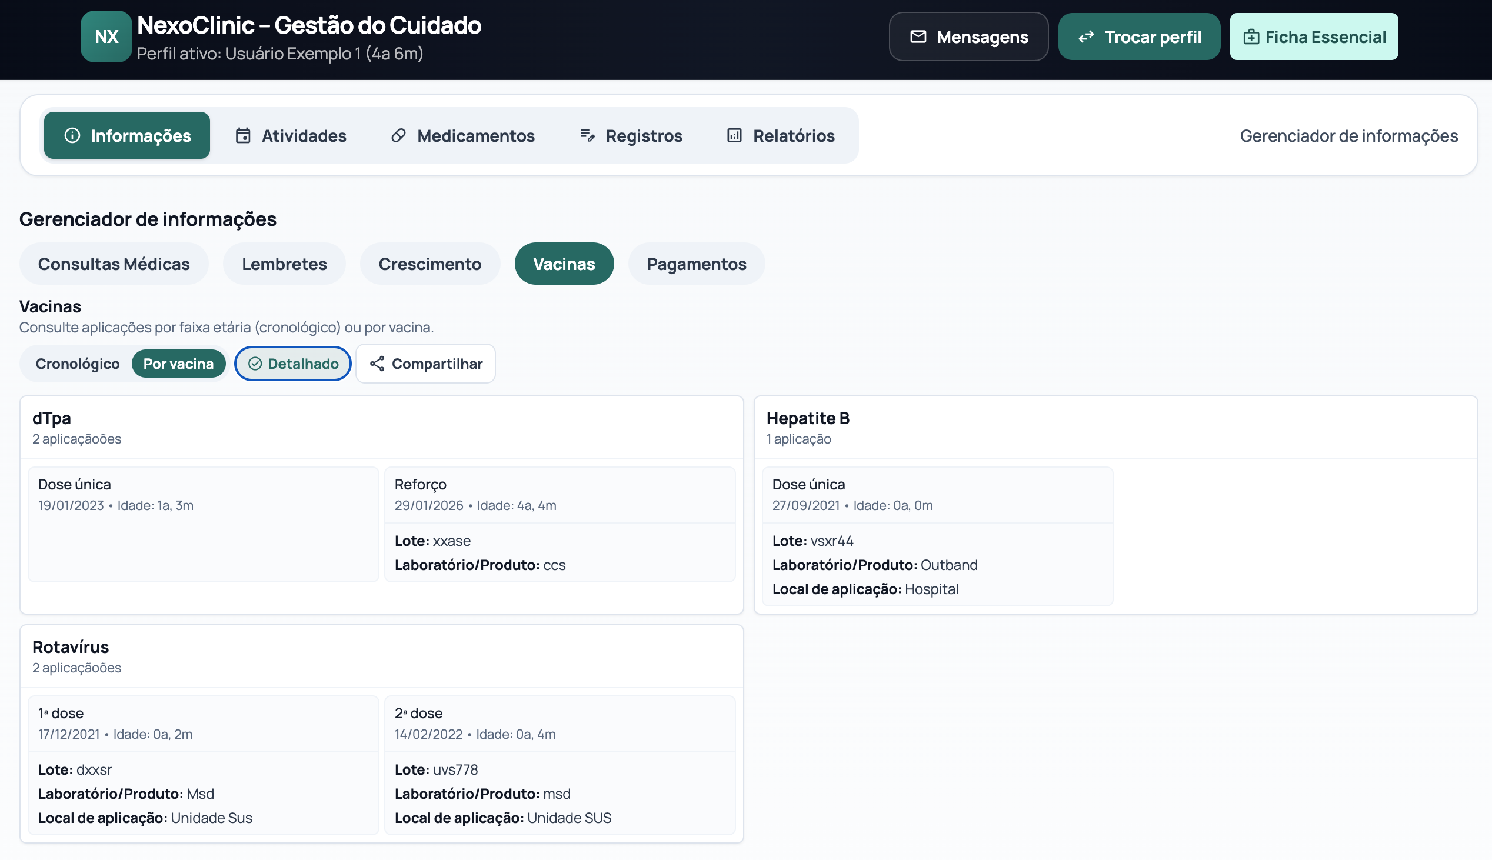Go to the Atividades tab
1492x860 pixels.
pos(291,135)
